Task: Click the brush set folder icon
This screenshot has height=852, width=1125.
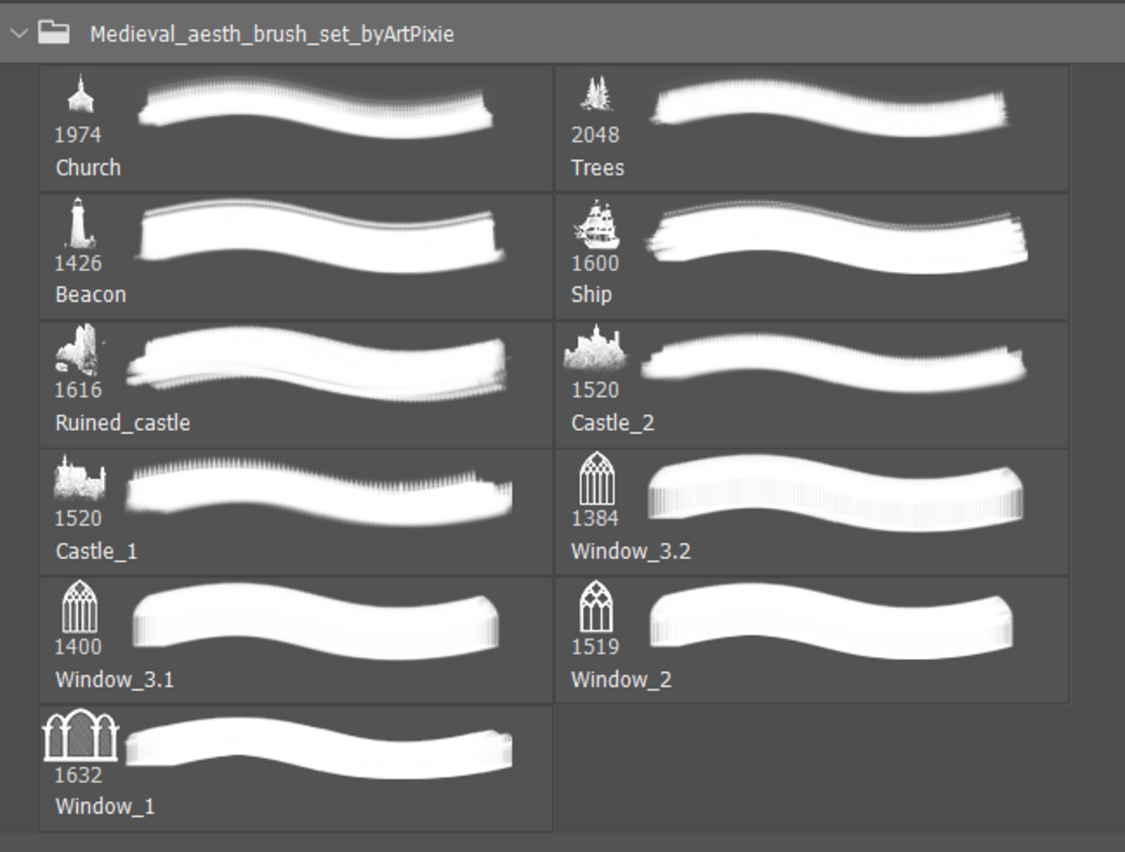Action: pyautogui.click(x=54, y=32)
